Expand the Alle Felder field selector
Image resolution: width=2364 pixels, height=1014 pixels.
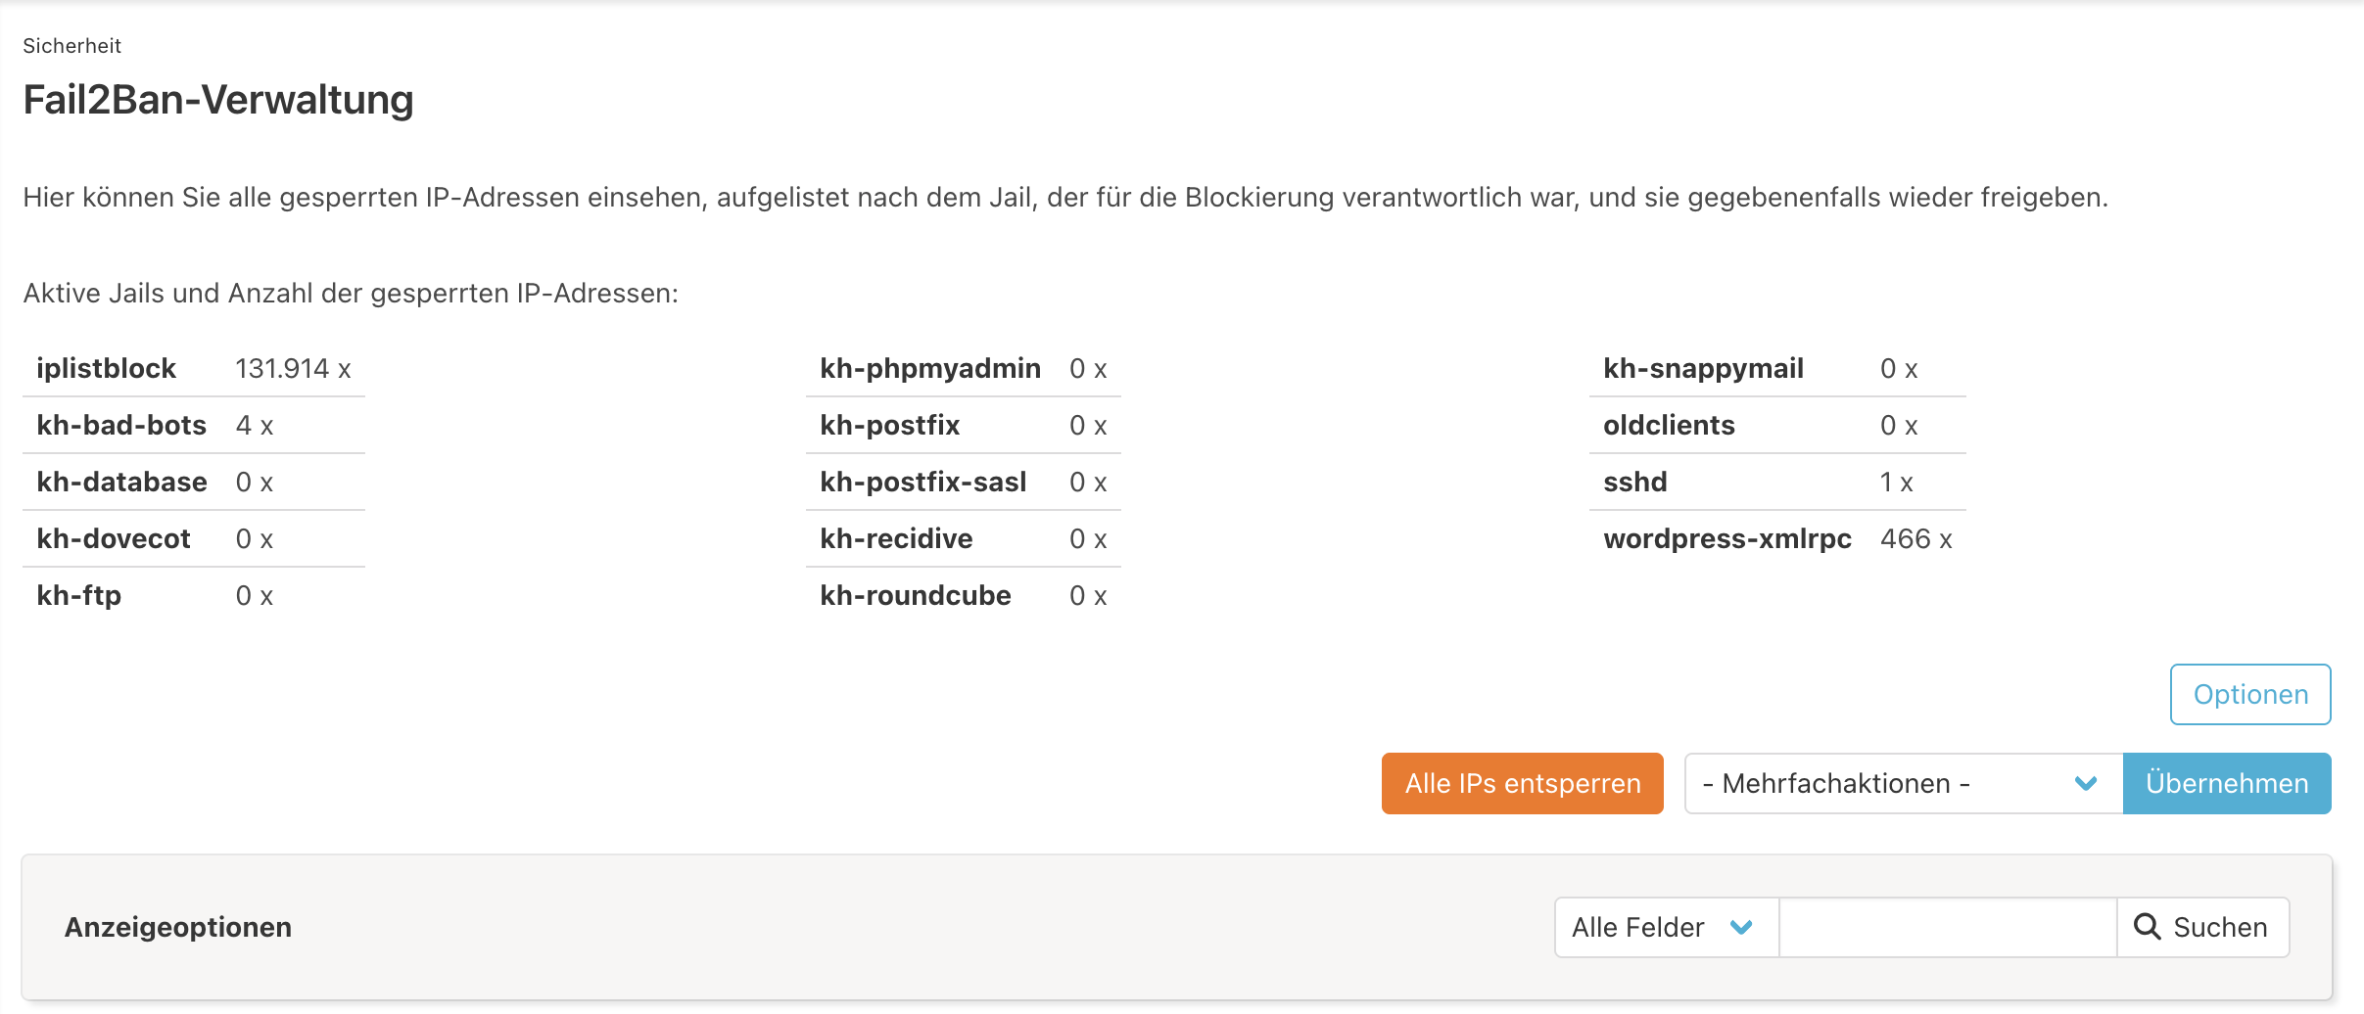[1742, 927]
